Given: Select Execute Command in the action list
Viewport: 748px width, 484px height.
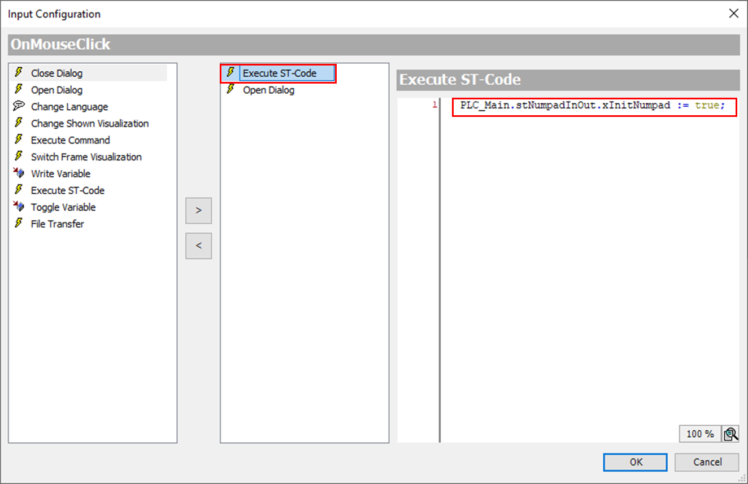Looking at the screenshot, I should pos(70,140).
